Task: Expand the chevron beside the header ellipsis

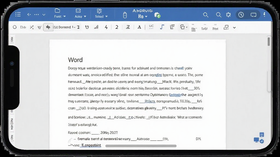Action: point(44,15)
